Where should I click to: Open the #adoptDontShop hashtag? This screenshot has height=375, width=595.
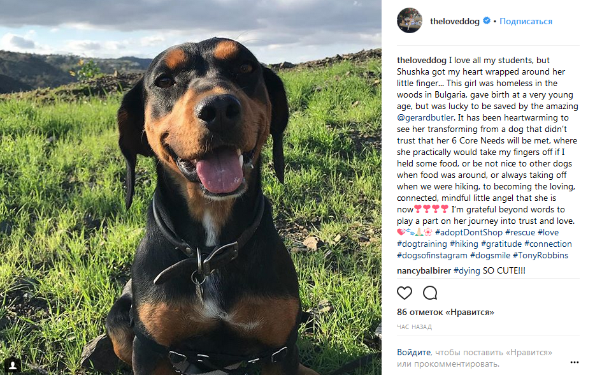coord(469,232)
